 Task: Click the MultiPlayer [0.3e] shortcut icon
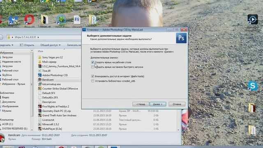pyautogui.click(x=40, y=129)
